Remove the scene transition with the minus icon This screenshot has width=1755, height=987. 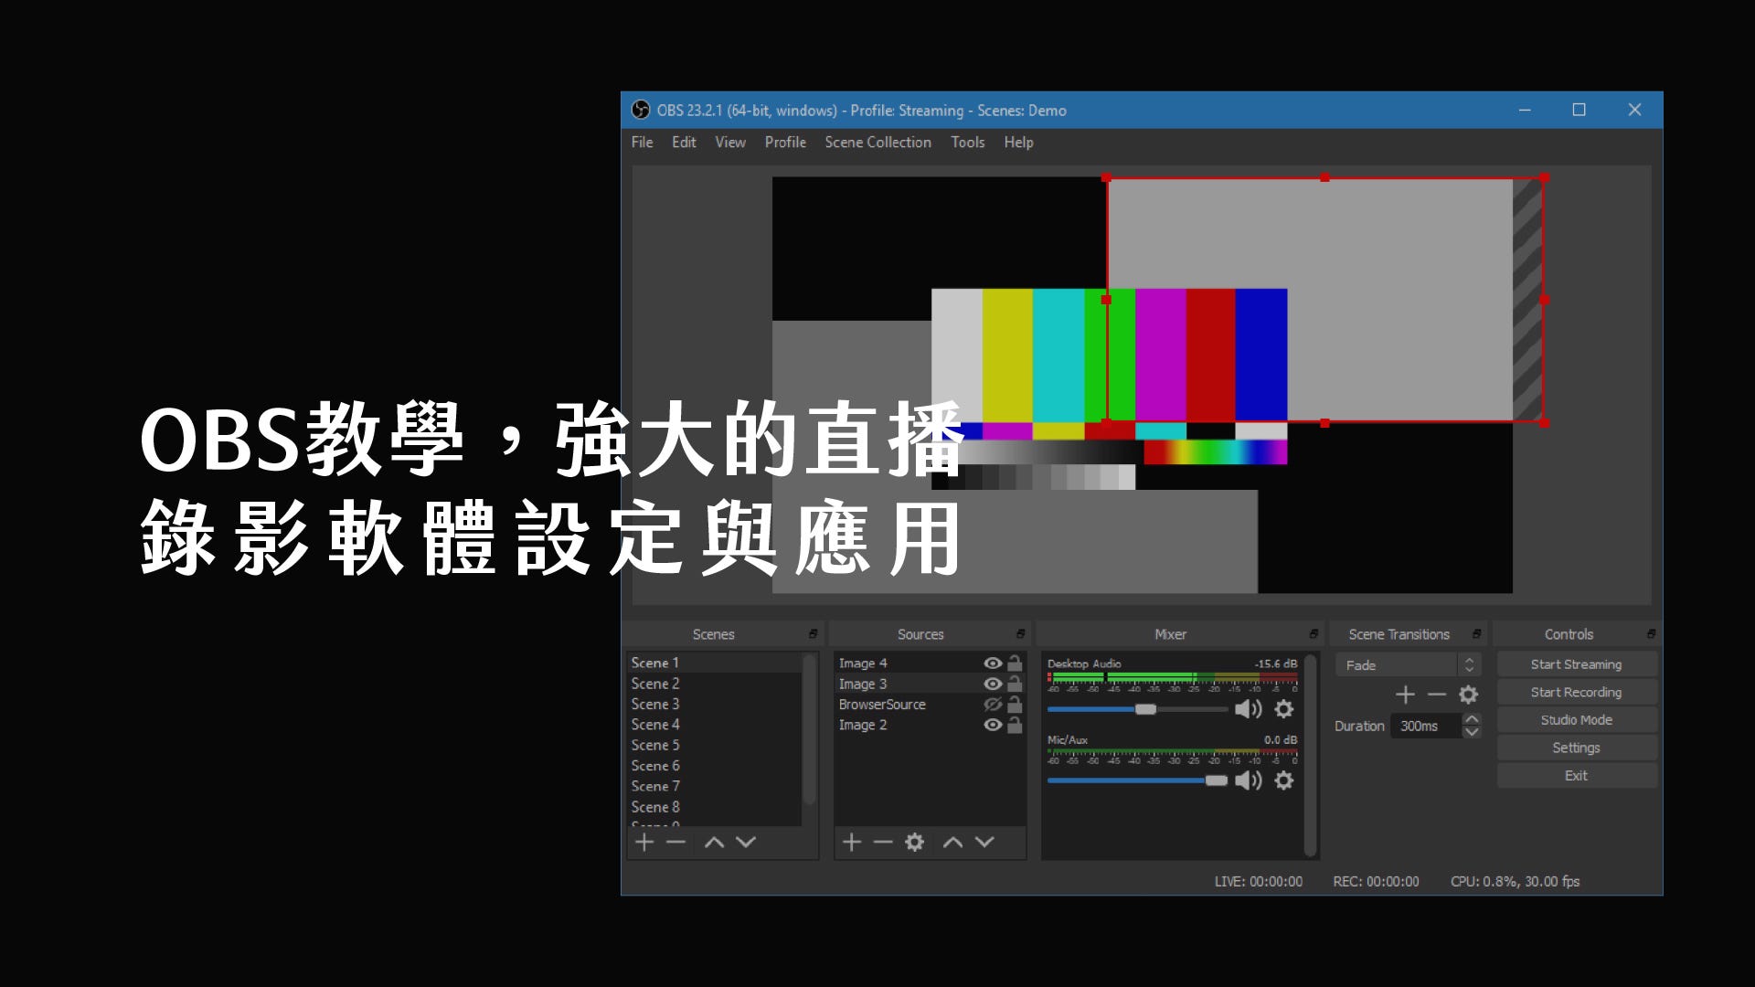click(1437, 695)
